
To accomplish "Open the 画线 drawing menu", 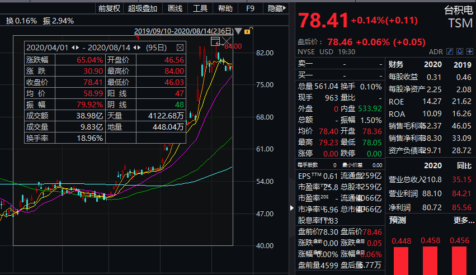I will [x=175, y=8].
